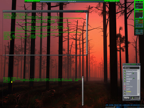The height and width of the screenshot is (108, 144).
Task: Select the Extreme Network contact icon
Action: click(x=125, y=71)
